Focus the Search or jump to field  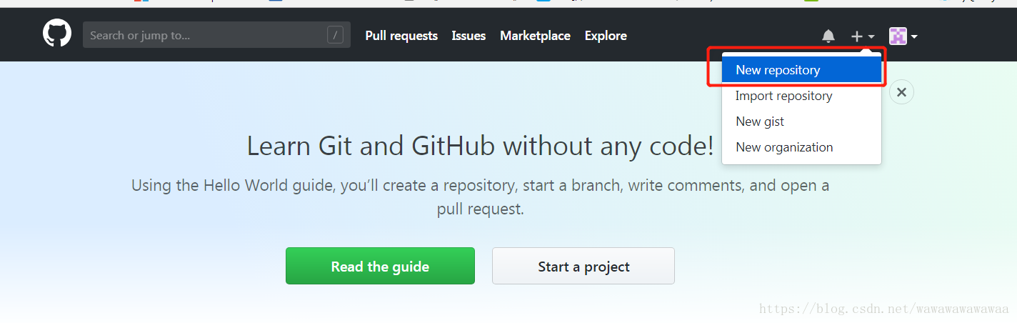click(216, 35)
